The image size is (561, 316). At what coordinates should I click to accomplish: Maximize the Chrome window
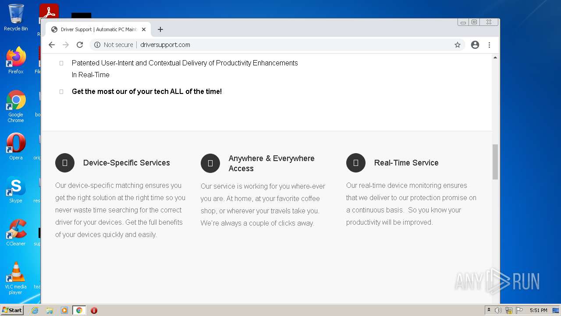click(474, 22)
